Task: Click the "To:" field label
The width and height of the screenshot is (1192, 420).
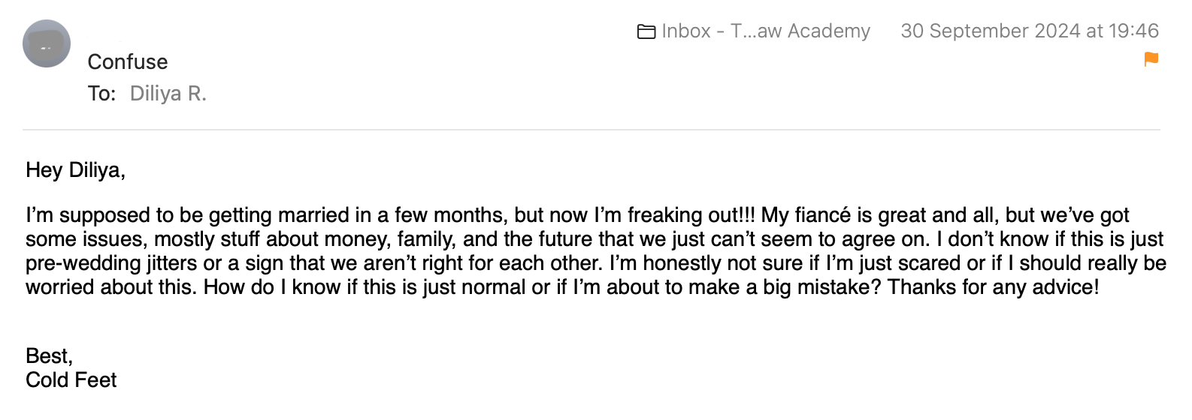Action: click(101, 94)
